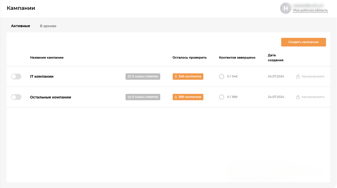Viewport: 337px width, 188px height.
Task: Click Архивировать for Остальные компании row
Action: [x=313, y=97]
